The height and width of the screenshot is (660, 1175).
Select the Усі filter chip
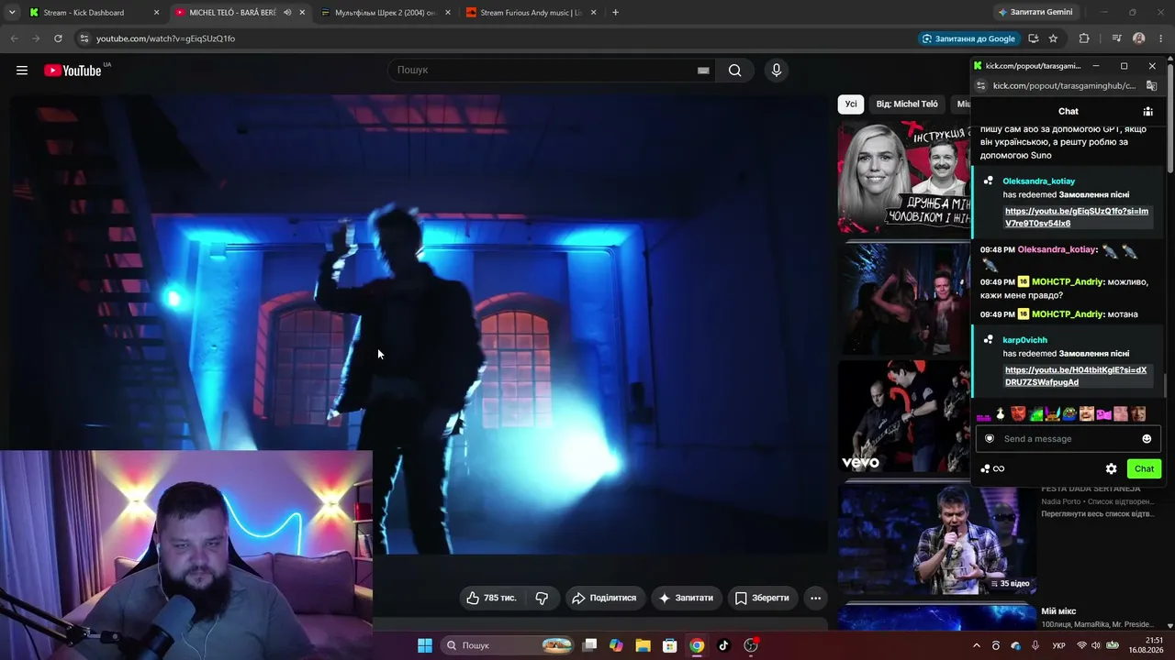click(x=851, y=104)
